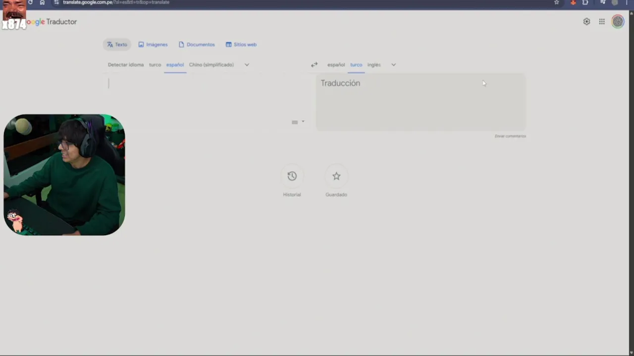634x356 pixels.
Task: Click the Google Traductor logo
Action: click(x=52, y=22)
